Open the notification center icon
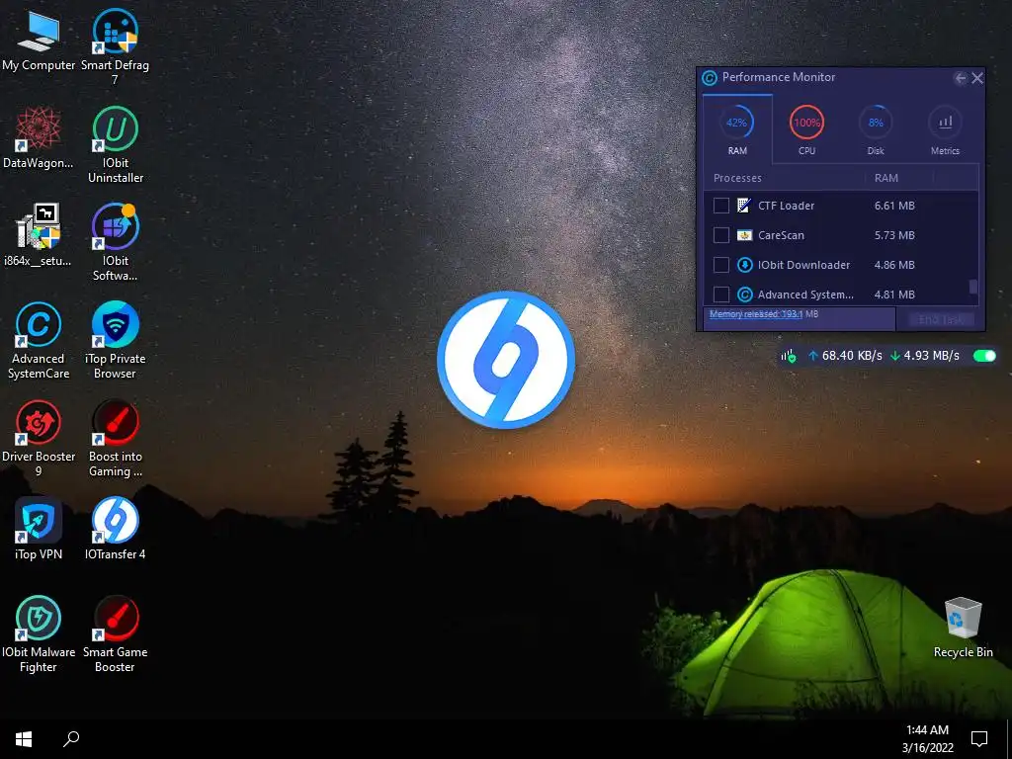Screen dimensions: 1012x759 tap(979, 739)
